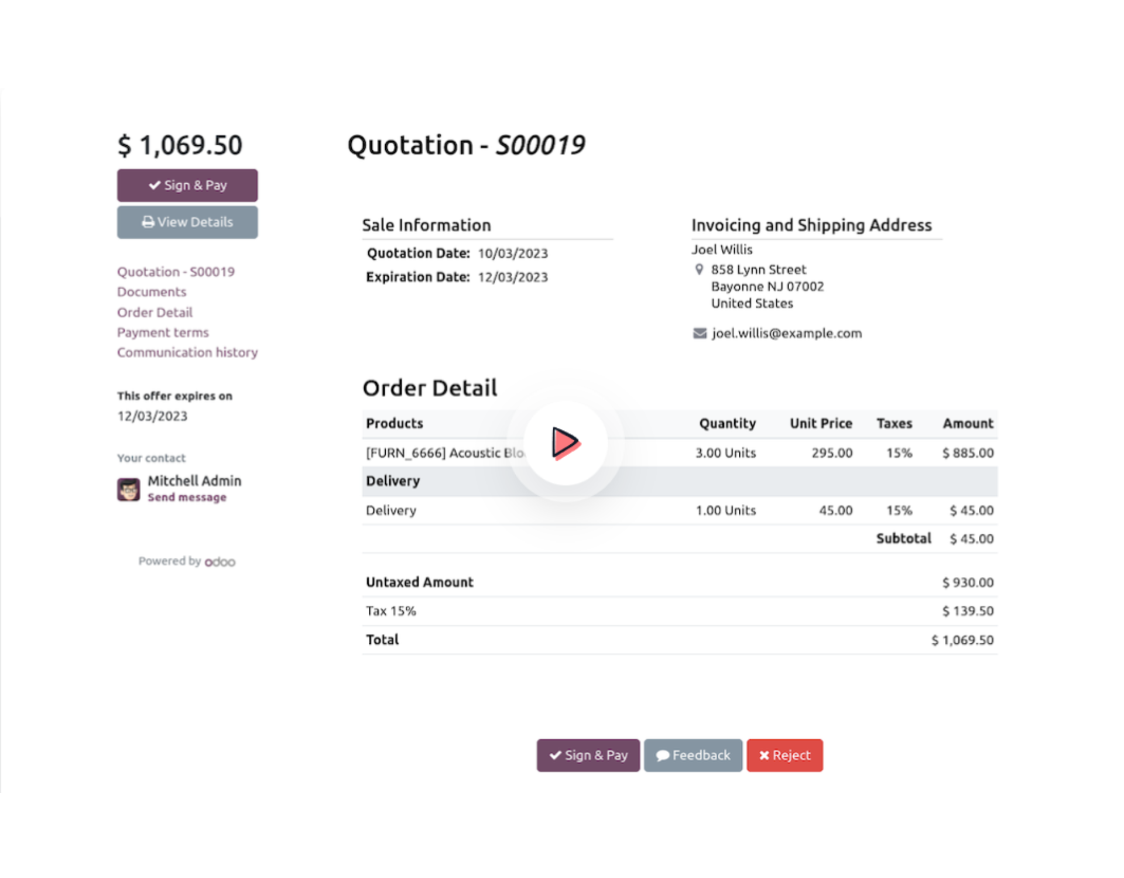Click the video play button overlay
This screenshot has height=878, width=1124.
(x=565, y=443)
